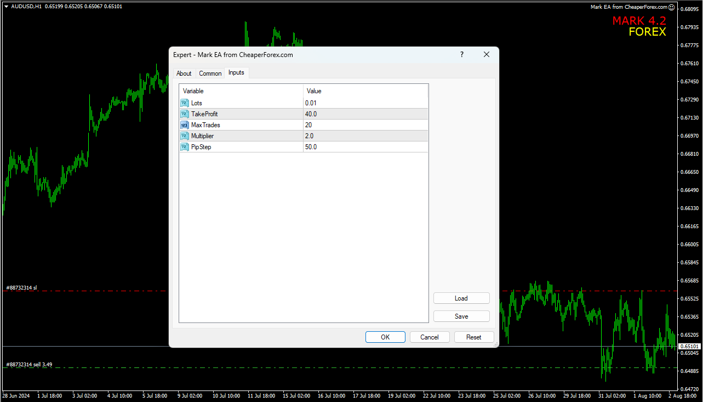
Task: Switch to the About tab
Action: click(184, 73)
